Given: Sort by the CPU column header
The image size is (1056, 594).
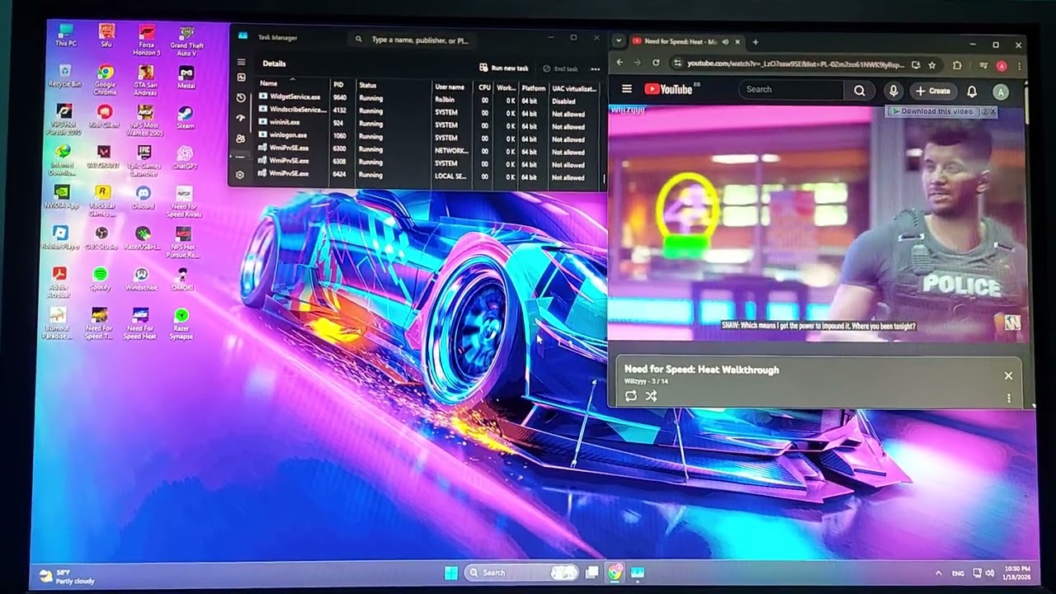Looking at the screenshot, I should click(484, 87).
